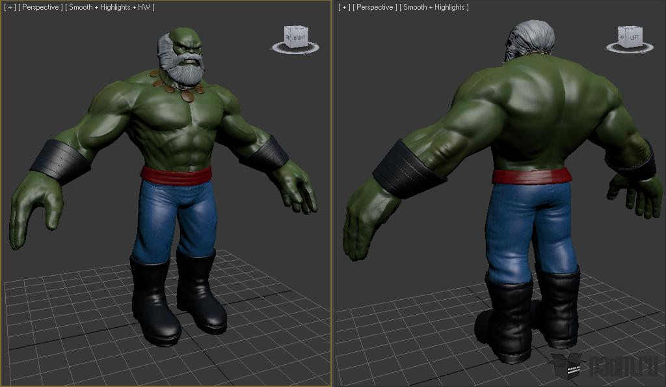Open the Perspective view menu in the right viewport
This screenshot has width=666, height=387.
point(376,7)
